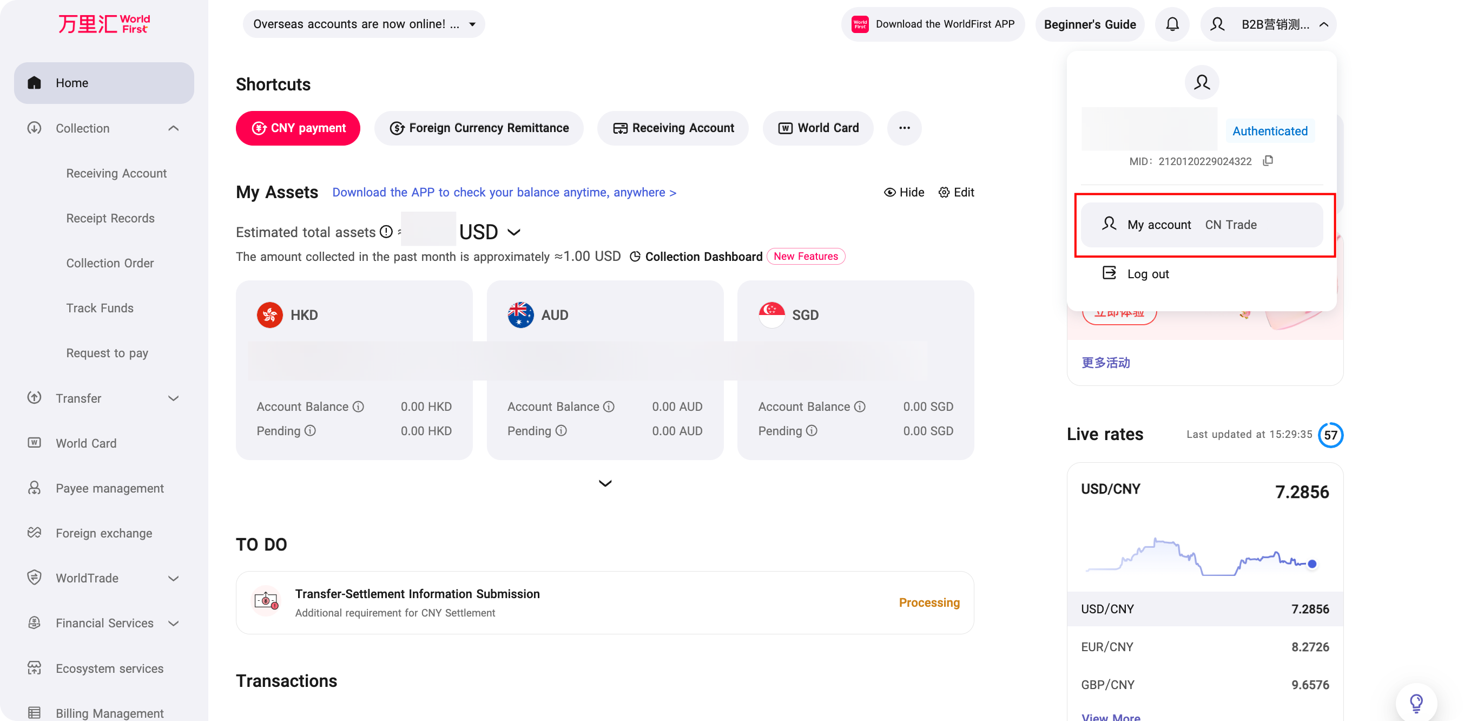The image size is (1464, 721).
Task: Click the HKD Account Balance info icon
Action: 358,407
